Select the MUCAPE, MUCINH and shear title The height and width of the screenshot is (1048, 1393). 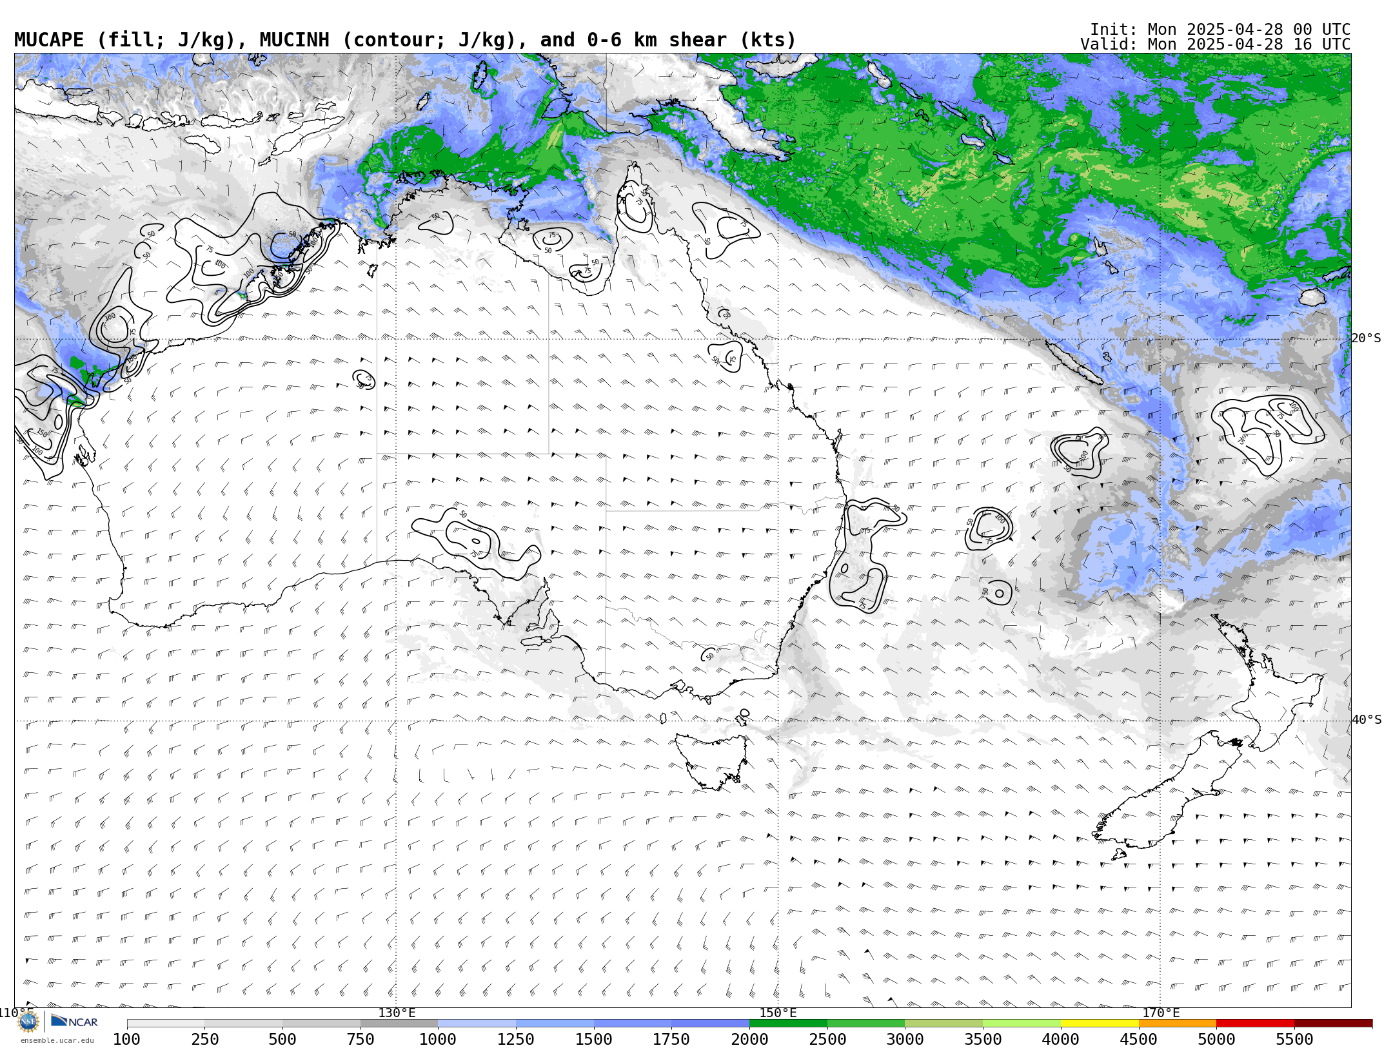405,40
